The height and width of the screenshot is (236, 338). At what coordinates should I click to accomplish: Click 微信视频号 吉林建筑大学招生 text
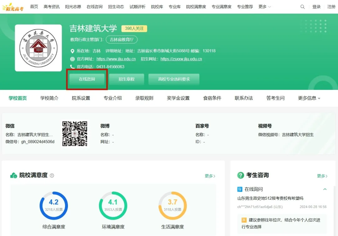[x=286, y=135]
